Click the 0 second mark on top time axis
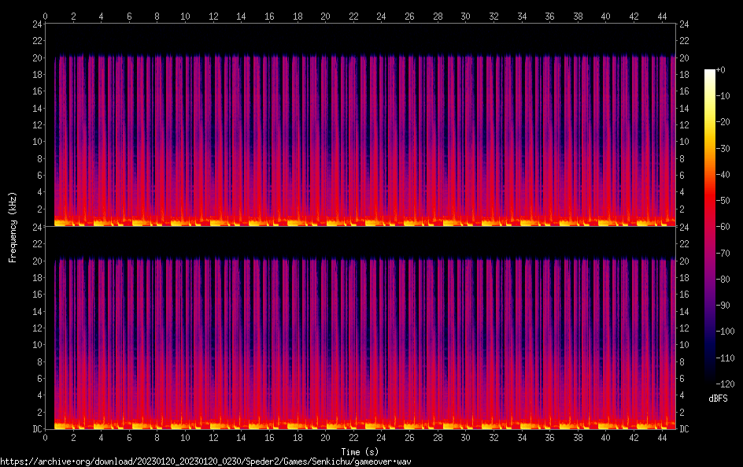The image size is (743, 467). [46, 15]
